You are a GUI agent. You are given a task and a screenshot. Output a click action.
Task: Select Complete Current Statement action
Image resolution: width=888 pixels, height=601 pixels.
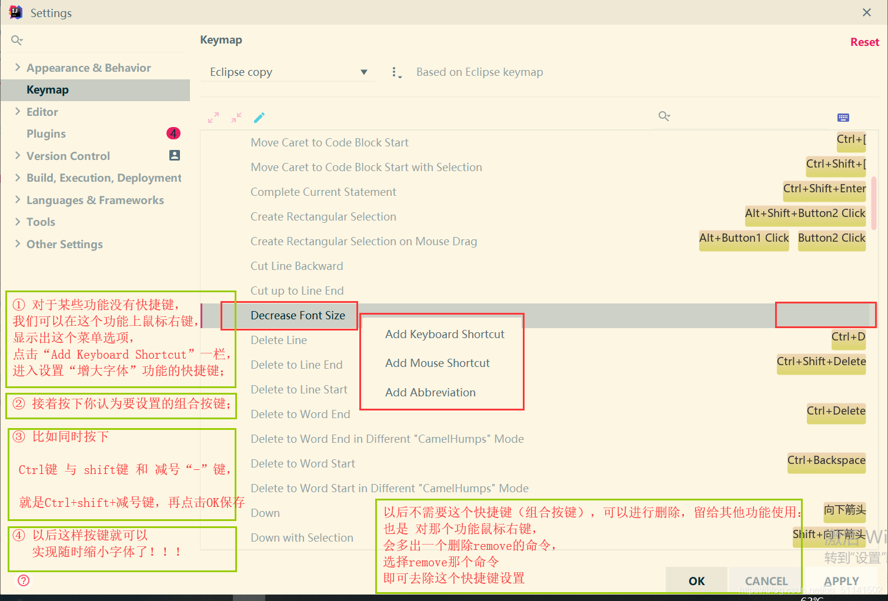point(323,192)
